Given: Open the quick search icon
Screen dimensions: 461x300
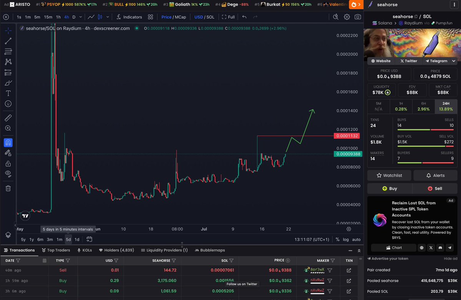Looking at the screenshot, I should [336, 17].
